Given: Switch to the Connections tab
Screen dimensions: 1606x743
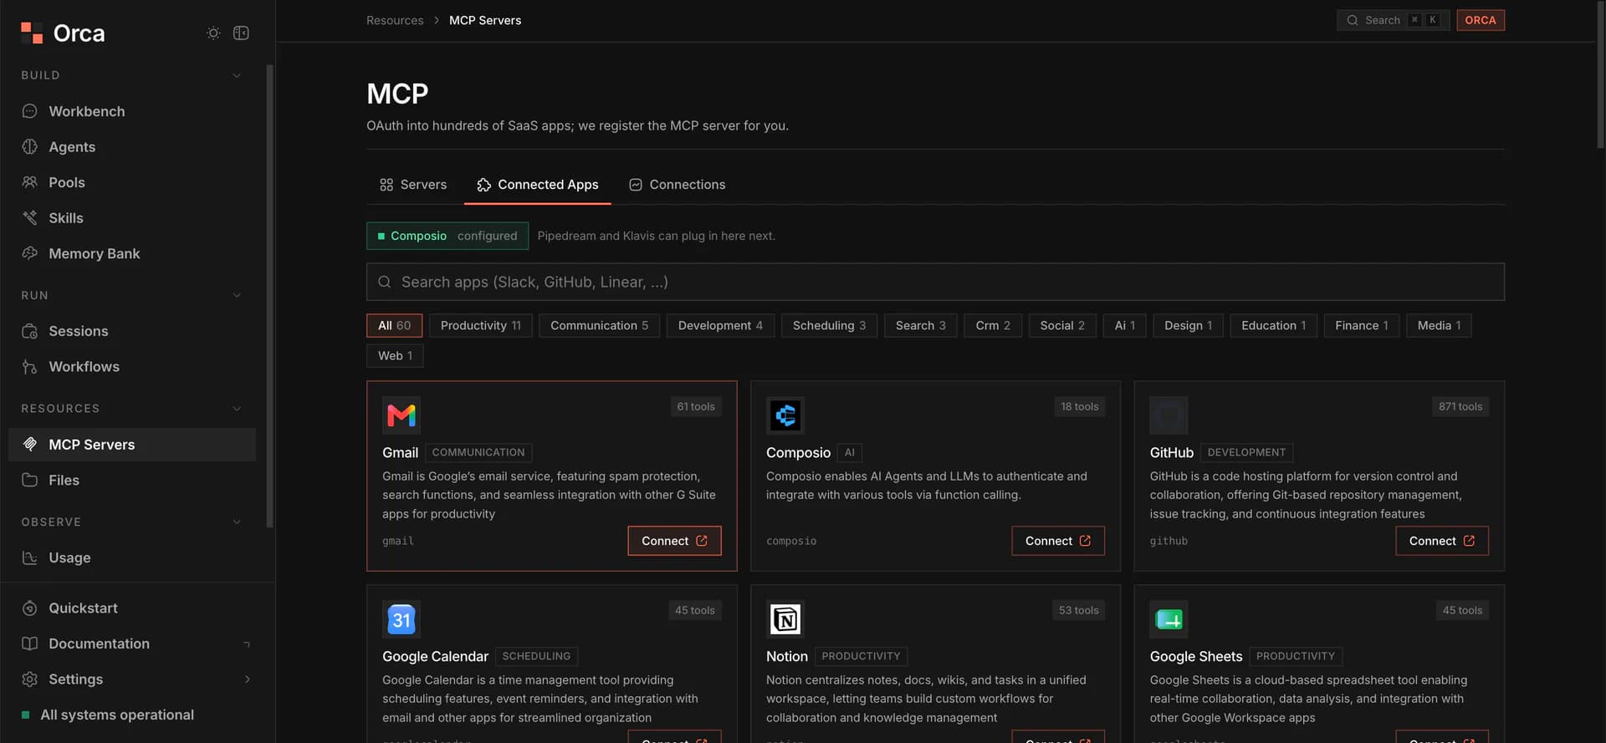Looking at the screenshot, I should (678, 185).
